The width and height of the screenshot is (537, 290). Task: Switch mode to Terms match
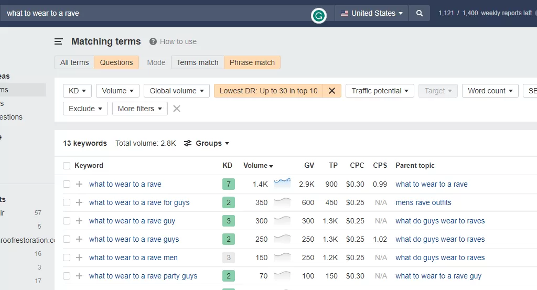198,62
